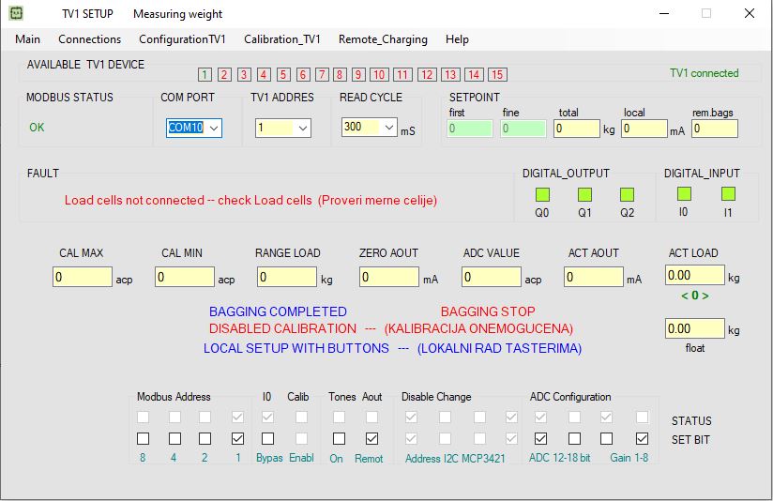Click the Q0 digital output indicator

[x=542, y=195]
